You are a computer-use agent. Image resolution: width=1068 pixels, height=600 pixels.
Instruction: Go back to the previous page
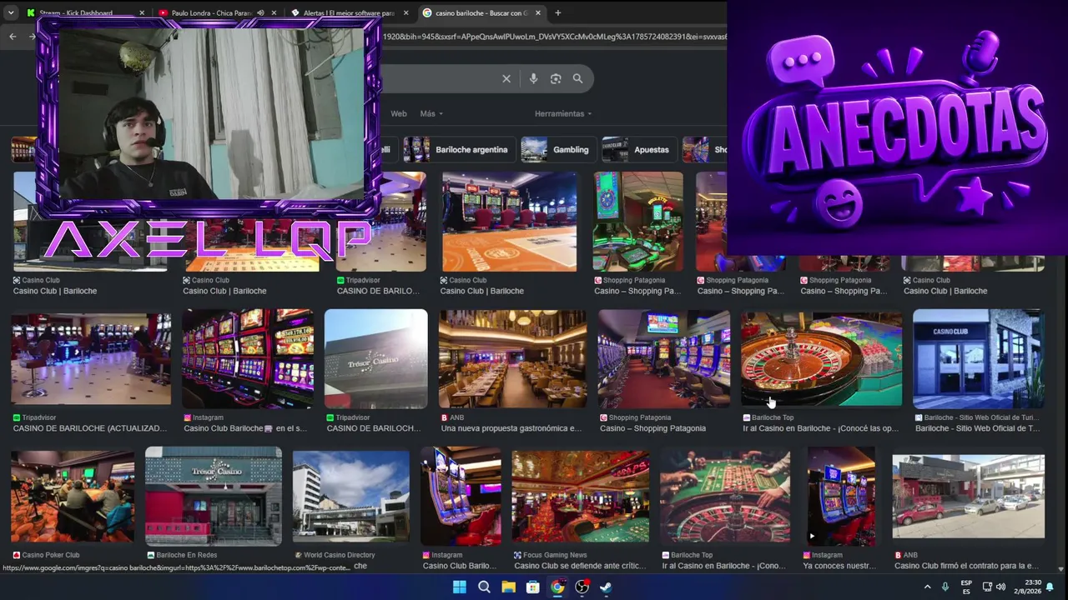13,36
